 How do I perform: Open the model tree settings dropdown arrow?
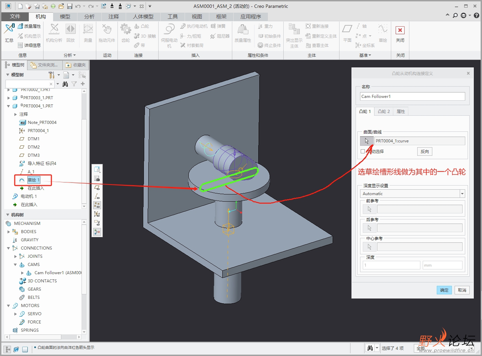click(59, 75)
